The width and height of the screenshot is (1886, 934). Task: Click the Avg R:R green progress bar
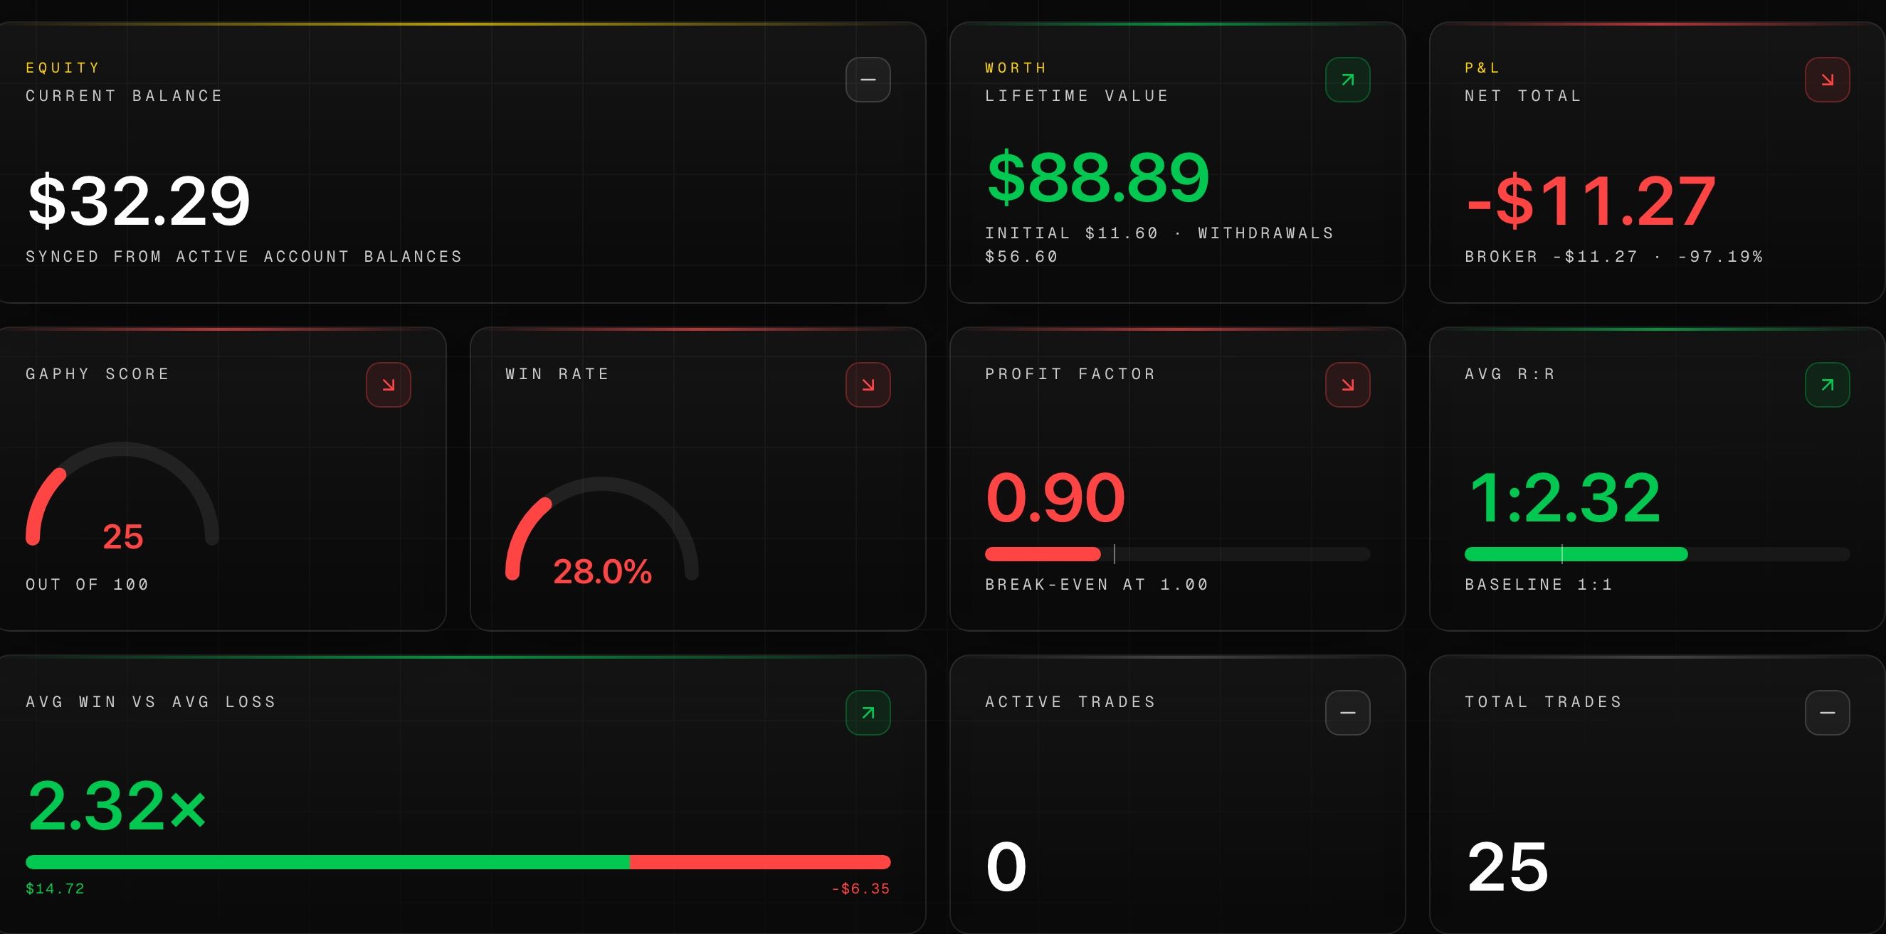(1576, 554)
